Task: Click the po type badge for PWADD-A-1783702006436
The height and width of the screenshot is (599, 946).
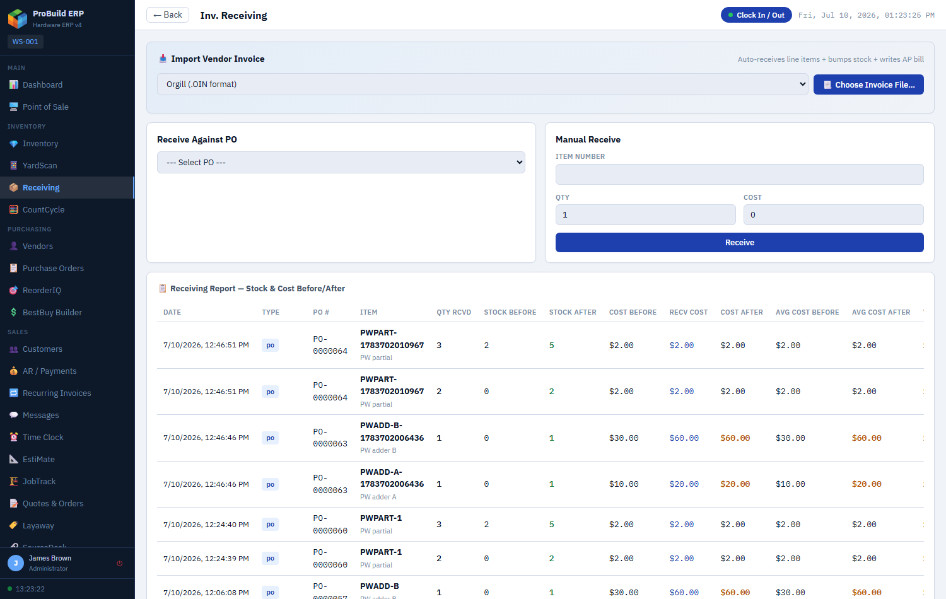Action: tap(270, 484)
